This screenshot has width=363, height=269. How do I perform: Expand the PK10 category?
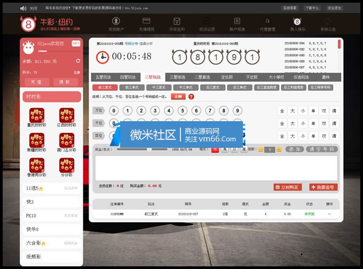click(x=52, y=216)
